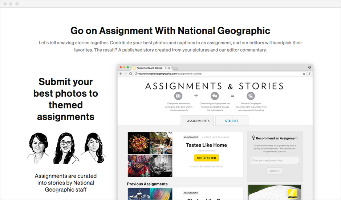Click the chat bubbles circle icon

[214, 96]
